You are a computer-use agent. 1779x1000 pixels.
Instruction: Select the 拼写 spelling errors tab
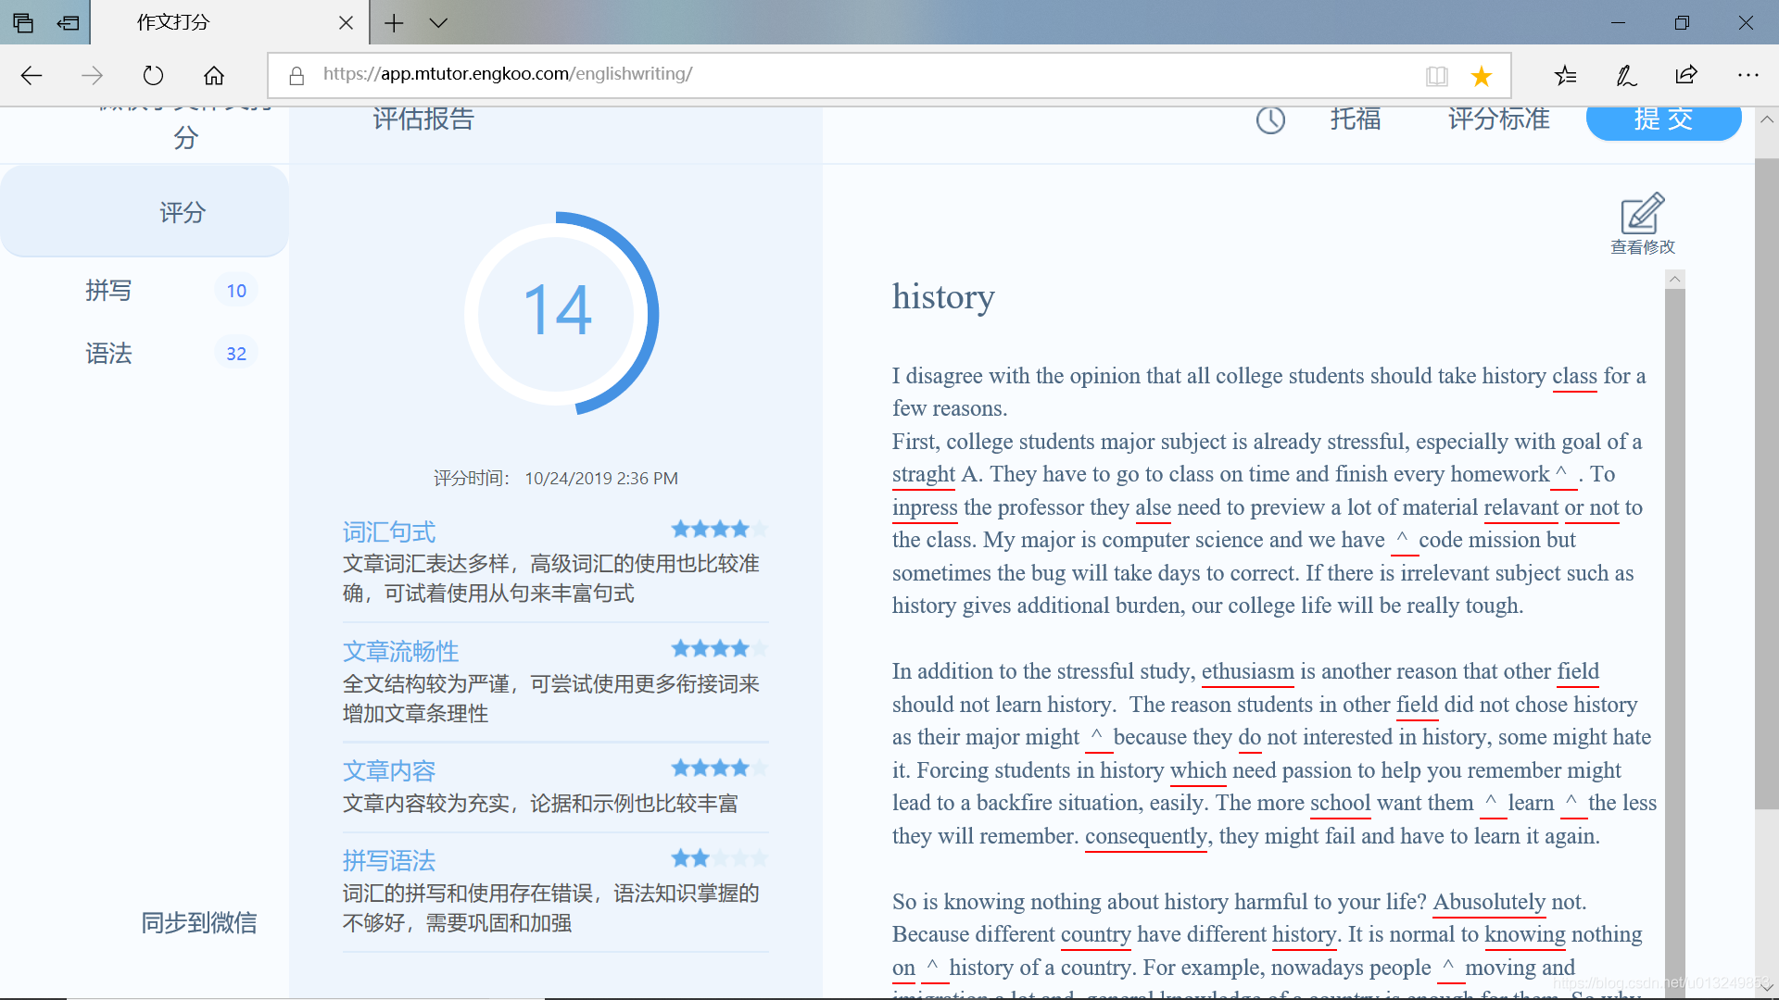pyautogui.click(x=109, y=291)
